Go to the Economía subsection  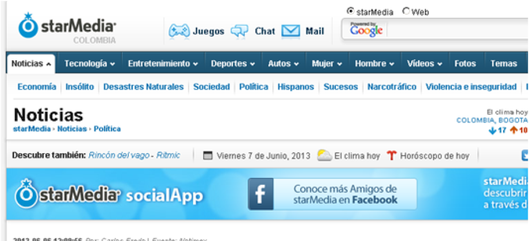[x=37, y=87]
